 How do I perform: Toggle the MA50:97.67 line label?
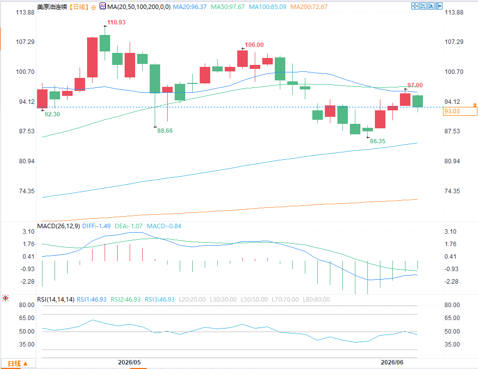tap(228, 6)
